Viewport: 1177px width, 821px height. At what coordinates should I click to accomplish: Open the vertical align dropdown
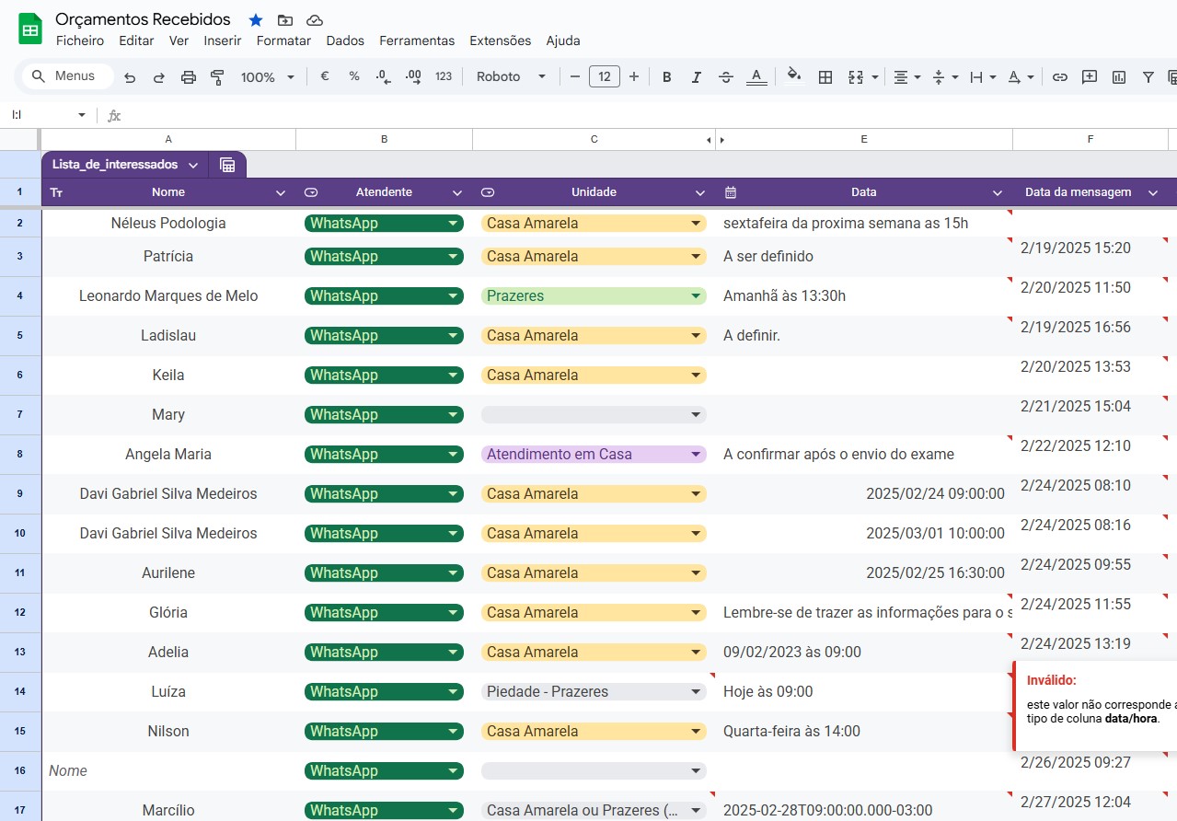click(945, 77)
